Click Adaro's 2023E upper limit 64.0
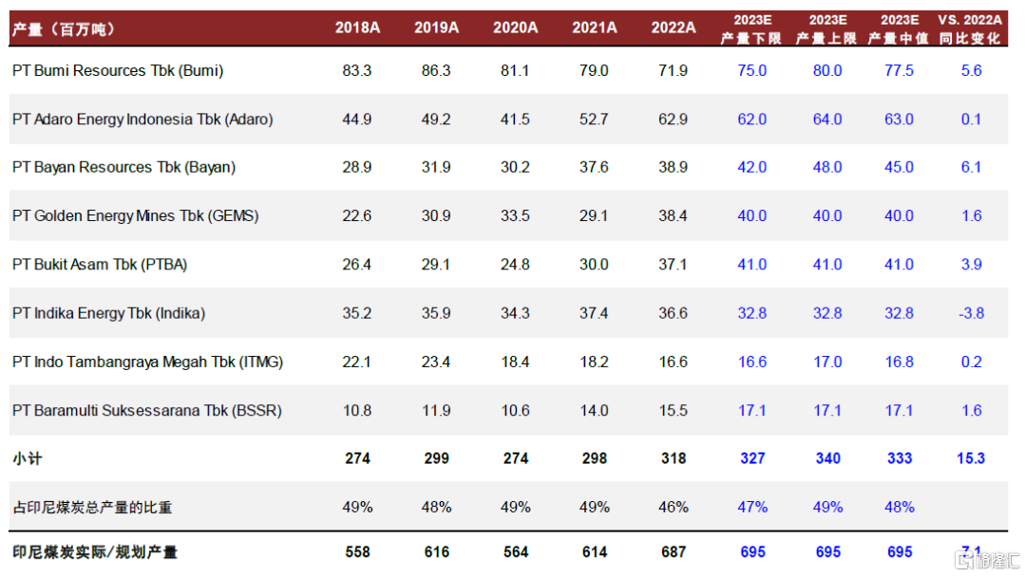Image resolution: width=1026 pixels, height=576 pixels. 827,119
